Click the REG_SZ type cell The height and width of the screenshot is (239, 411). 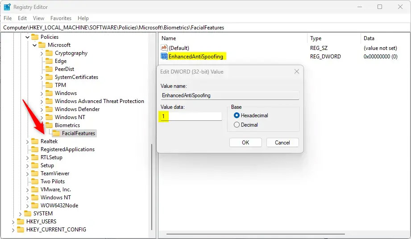point(319,48)
